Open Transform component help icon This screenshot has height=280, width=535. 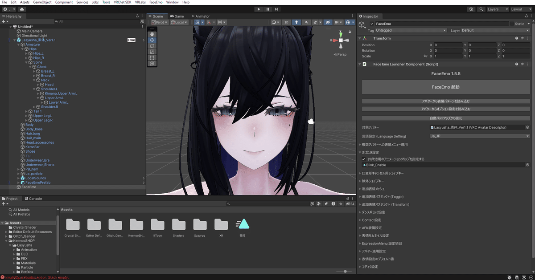(517, 38)
